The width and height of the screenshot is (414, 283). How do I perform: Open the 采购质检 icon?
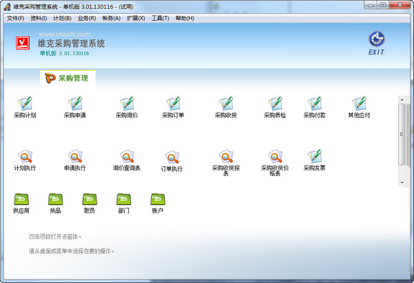click(x=275, y=107)
